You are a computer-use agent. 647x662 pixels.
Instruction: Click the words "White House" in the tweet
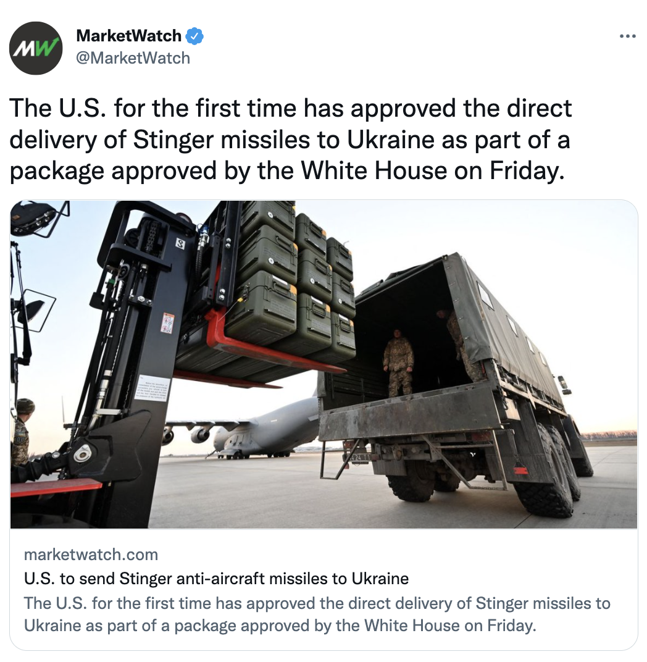pos(374,170)
